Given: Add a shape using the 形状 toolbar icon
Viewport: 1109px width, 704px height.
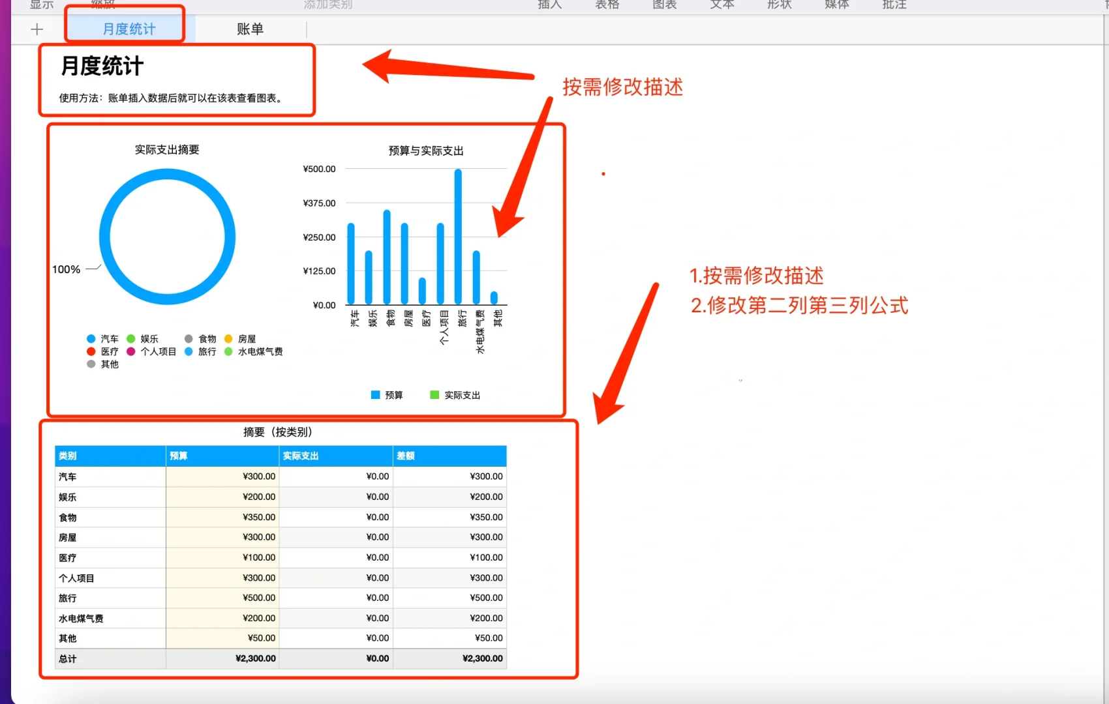Looking at the screenshot, I should pyautogui.click(x=778, y=5).
